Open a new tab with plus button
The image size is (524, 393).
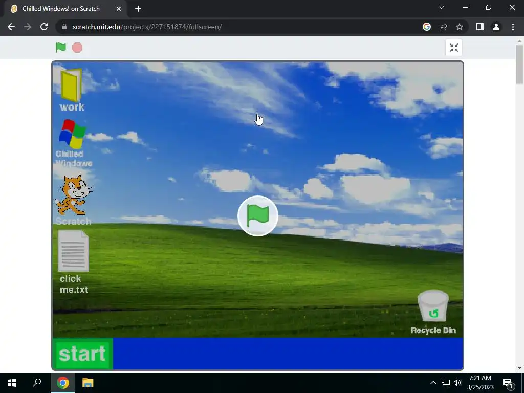click(x=138, y=9)
